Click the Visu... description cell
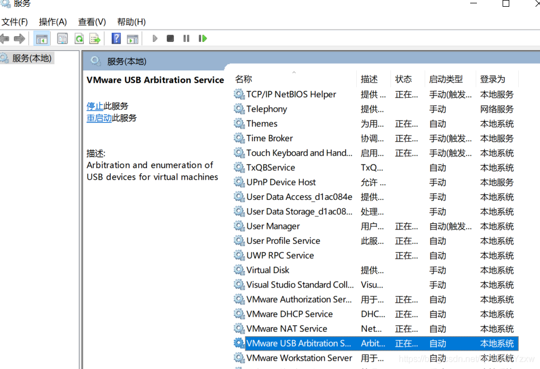 [372, 285]
